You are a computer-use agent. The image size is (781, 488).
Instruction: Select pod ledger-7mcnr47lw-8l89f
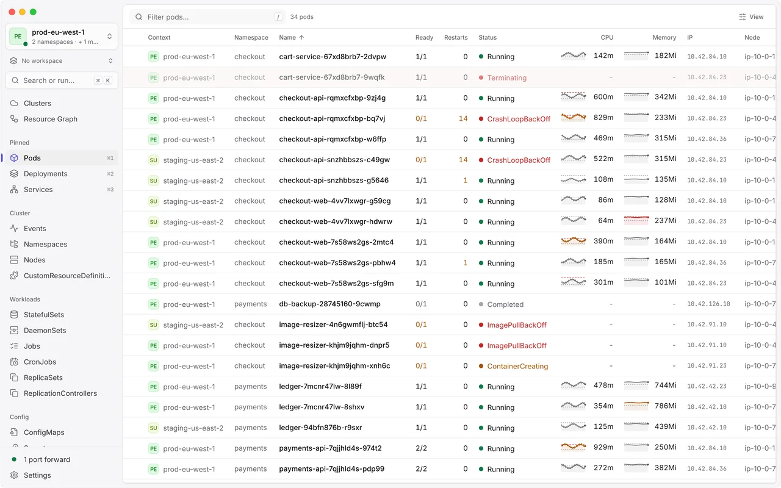(320, 387)
